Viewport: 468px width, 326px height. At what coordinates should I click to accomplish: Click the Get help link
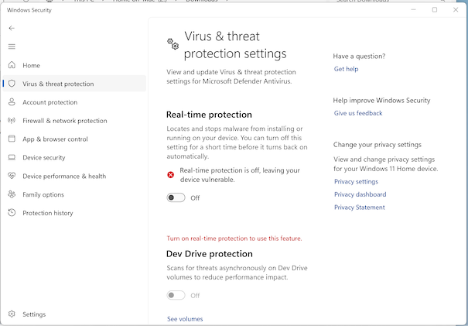click(x=346, y=69)
